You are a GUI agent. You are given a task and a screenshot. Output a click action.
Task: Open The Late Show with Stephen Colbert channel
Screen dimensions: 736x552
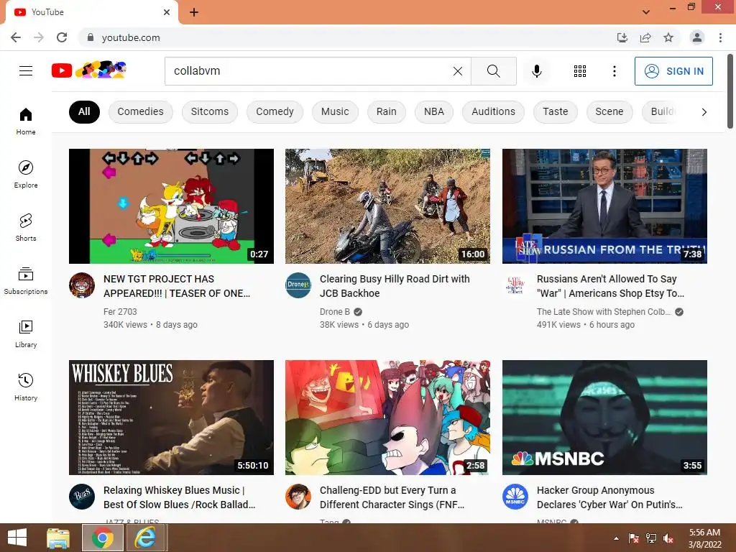point(604,312)
